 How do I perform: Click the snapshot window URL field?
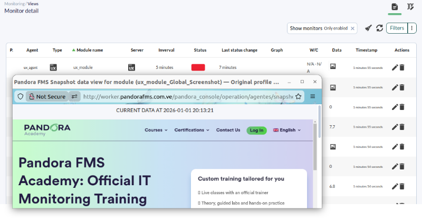[x=188, y=97]
